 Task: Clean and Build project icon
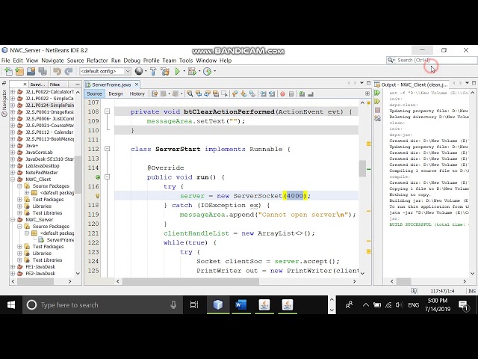(x=165, y=72)
